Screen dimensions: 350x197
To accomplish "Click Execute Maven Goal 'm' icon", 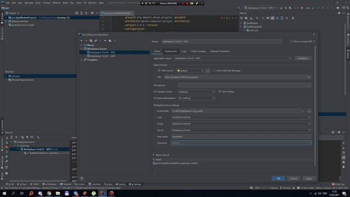I will point(267,18).
